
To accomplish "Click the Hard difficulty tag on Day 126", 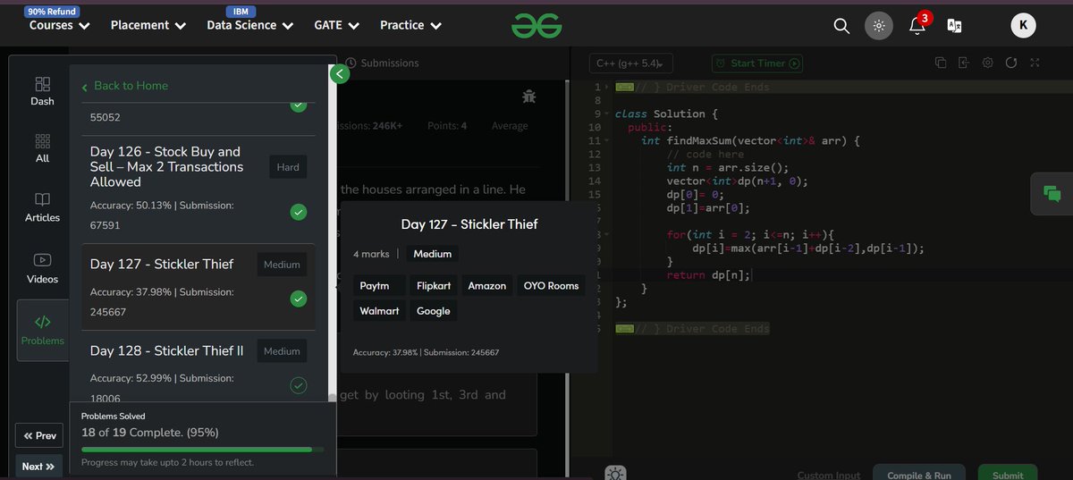I will (288, 167).
